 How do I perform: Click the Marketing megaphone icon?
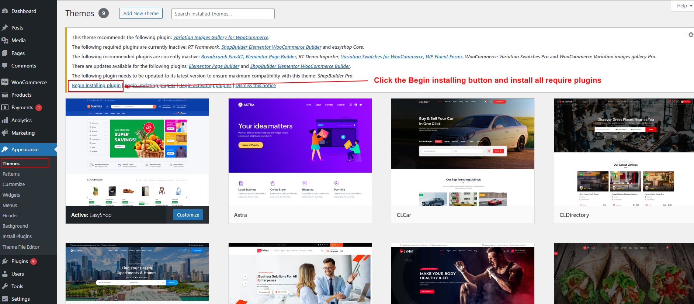[x=5, y=133]
